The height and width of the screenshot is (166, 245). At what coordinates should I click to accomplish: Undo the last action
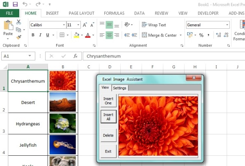pos(25,4)
